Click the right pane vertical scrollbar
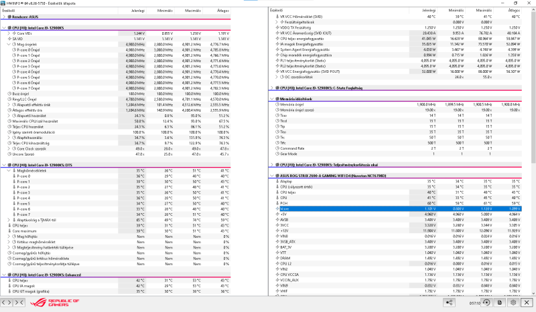The width and height of the screenshot is (536, 312). pos(533,152)
